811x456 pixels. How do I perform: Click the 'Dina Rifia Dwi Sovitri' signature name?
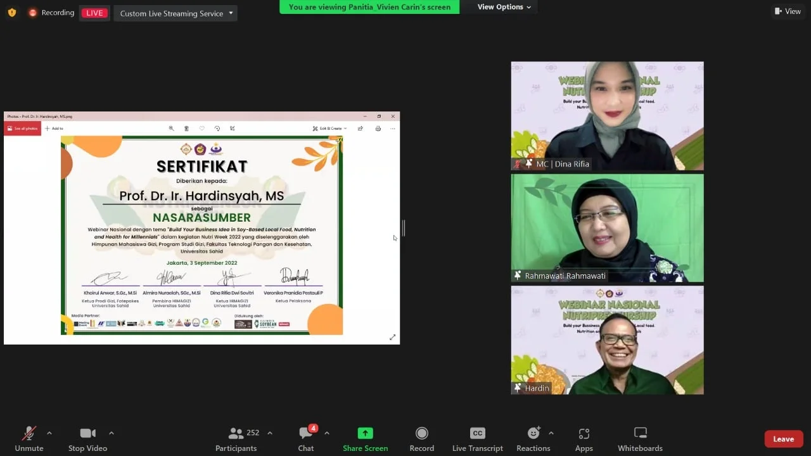(x=233, y=293)
